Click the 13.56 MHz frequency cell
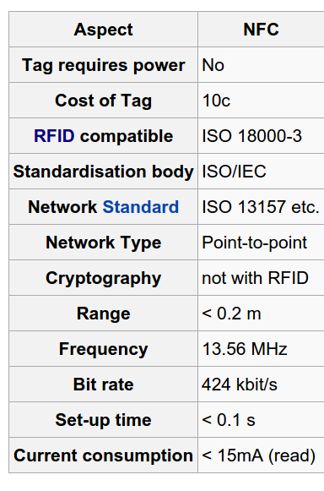Viewport: 324px width, 491px height. (261, 349)
